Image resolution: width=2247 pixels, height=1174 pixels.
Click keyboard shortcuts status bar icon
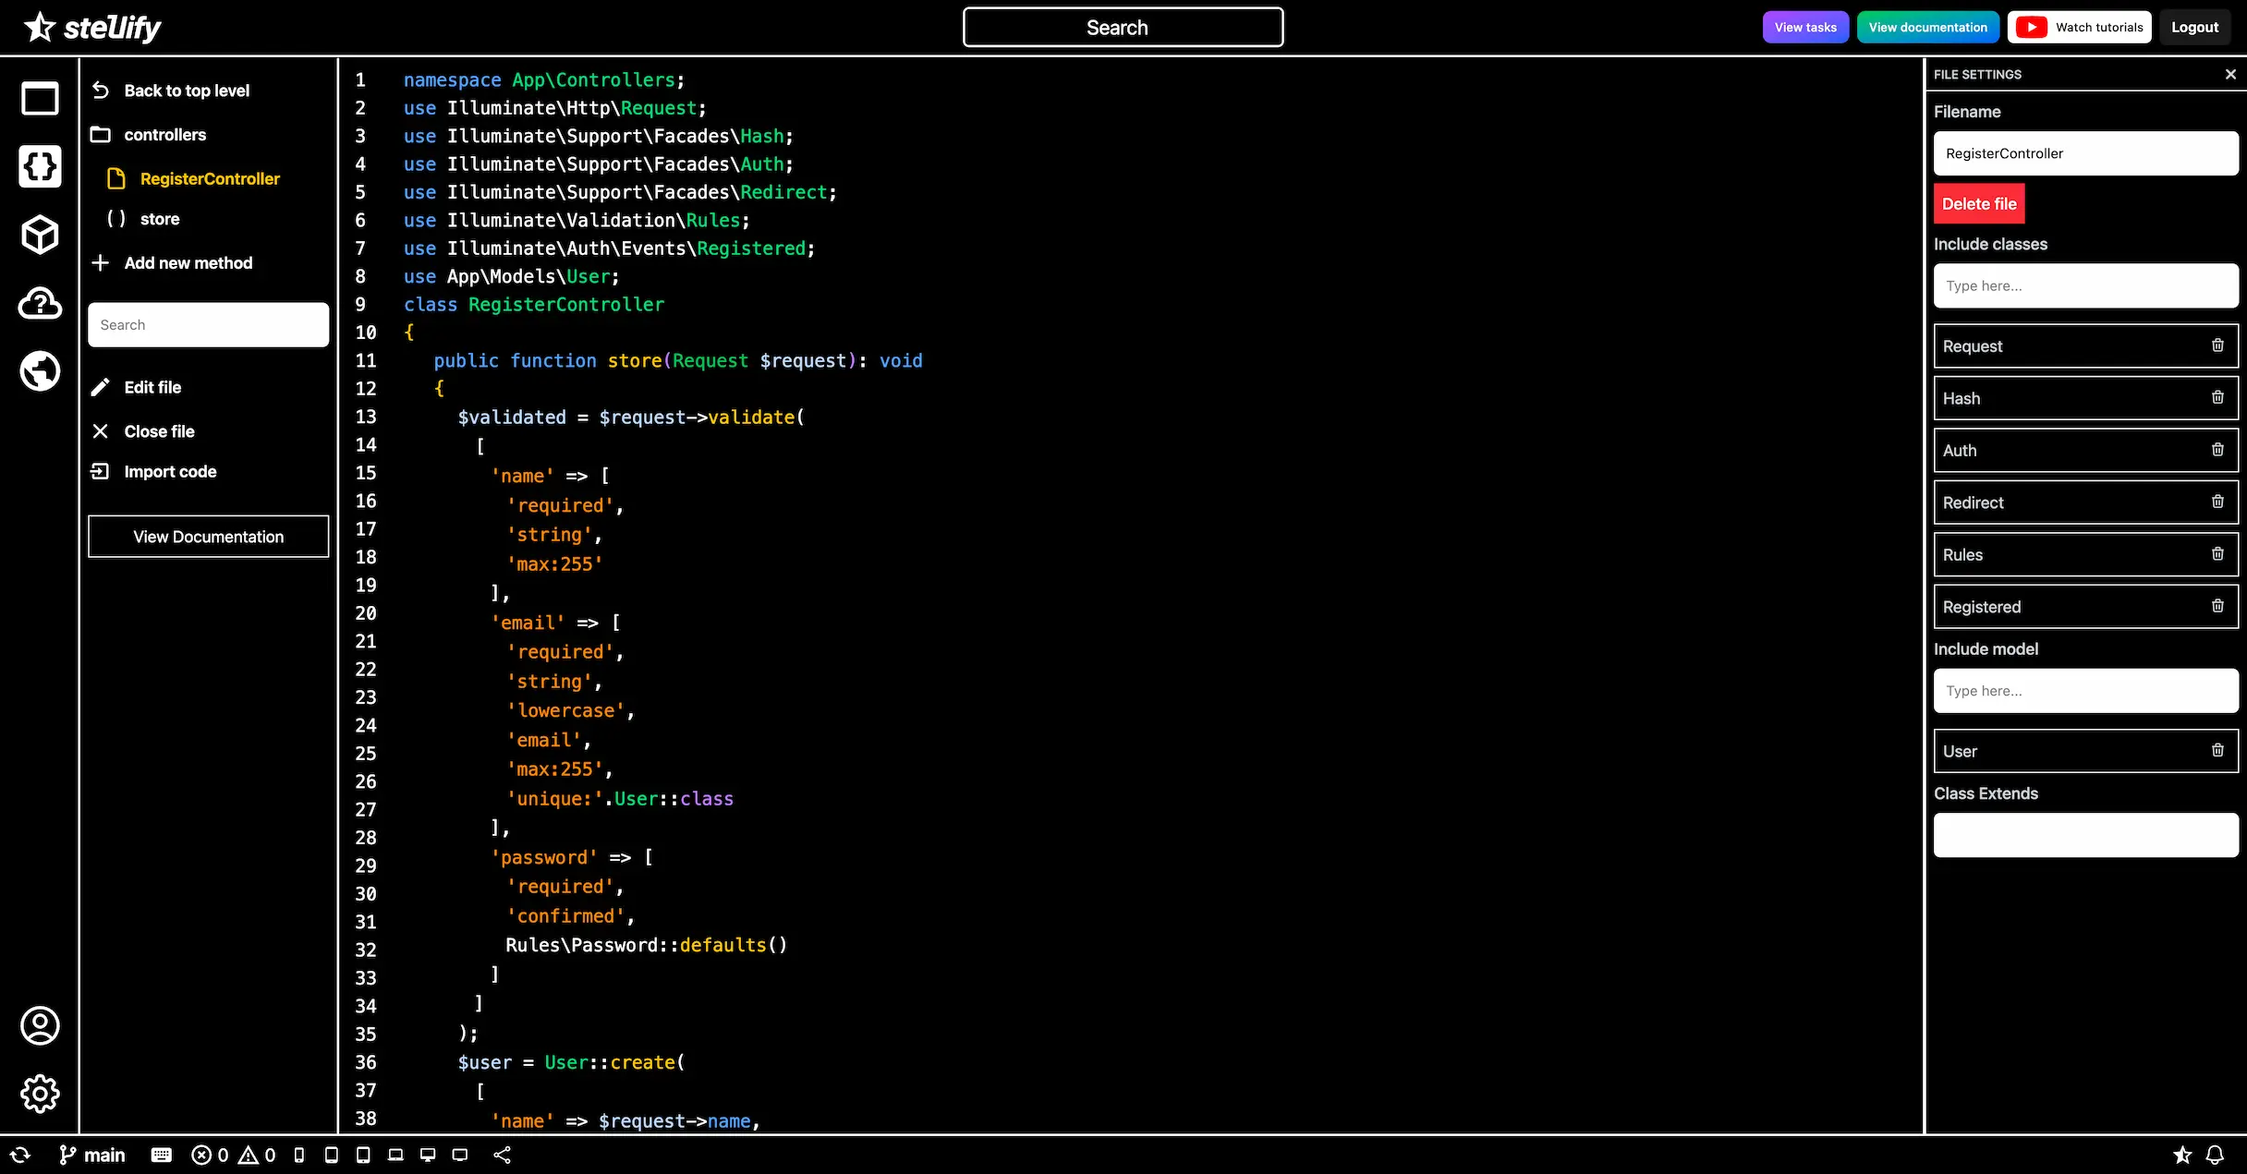click(x=162, y=1155)
